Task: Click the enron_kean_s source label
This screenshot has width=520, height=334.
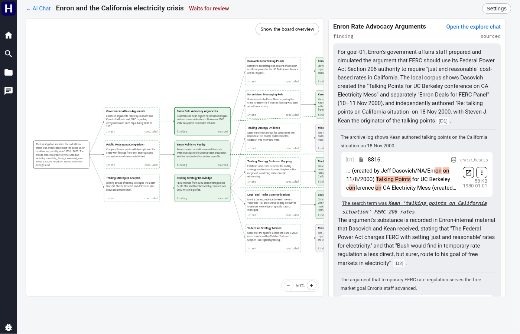Action: tap(474, 160)
